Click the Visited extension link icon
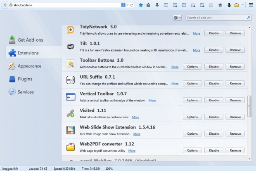Image resolution: width=256 pixels, height=171 pixels. pos(71,113)
